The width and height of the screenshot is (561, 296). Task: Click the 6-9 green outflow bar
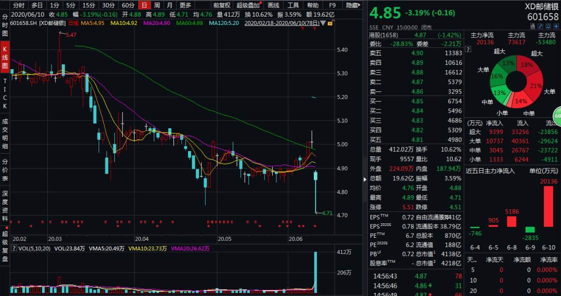tap(530, 230)
